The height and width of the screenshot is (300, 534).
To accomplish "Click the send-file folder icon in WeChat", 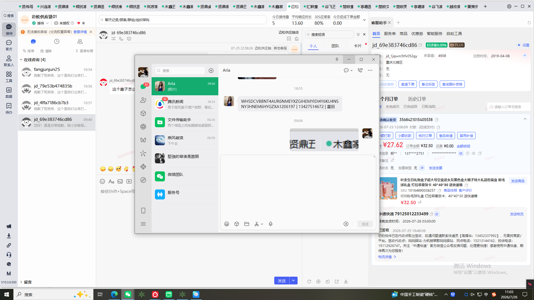I will 247,224.
